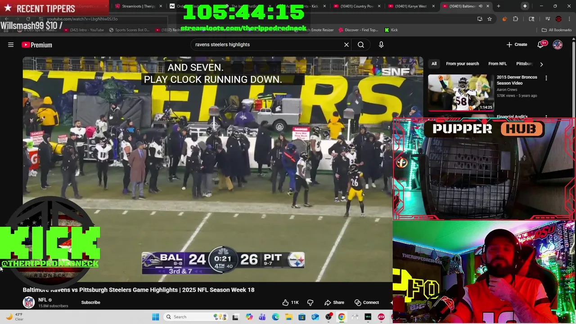Mute the active Baltimore tab audio
Image resolution: width=576 pixels, height=324 pixels.
pos(481,6)
